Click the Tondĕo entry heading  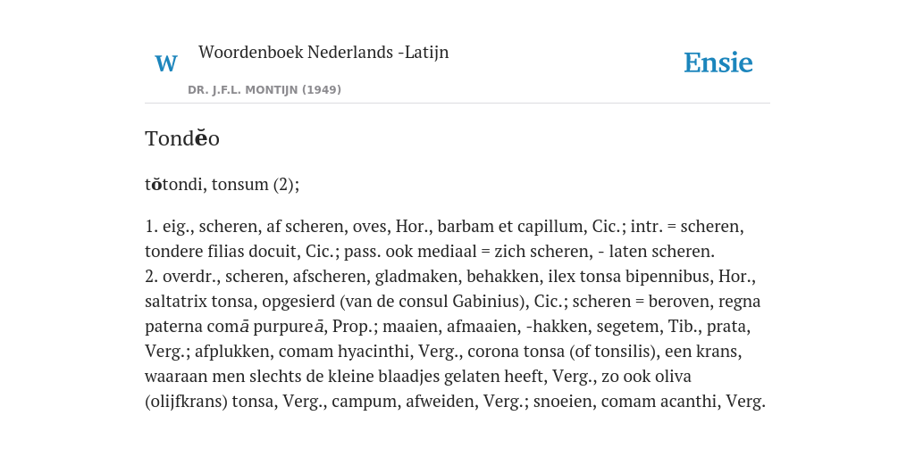[182, 138]
